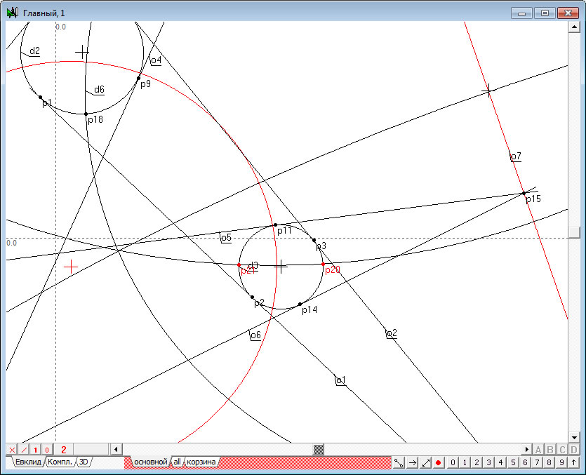Click the red slash tool button
586x475 pixels.
(x=24, y=450)
